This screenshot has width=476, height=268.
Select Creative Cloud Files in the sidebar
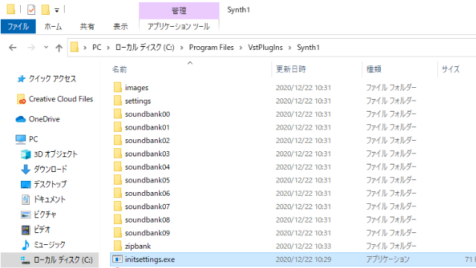[61, 99]
